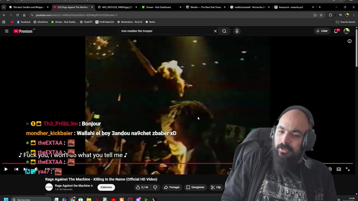Open Windows Start menu

click(6, 199)
